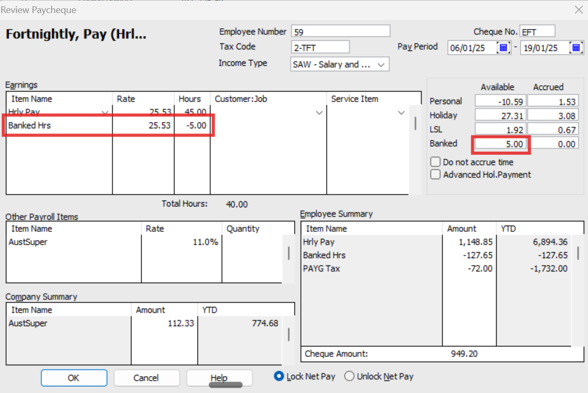588x393 pixels.
Task: Click the Cheque Amount value 949.20
Action: [464, 353]
